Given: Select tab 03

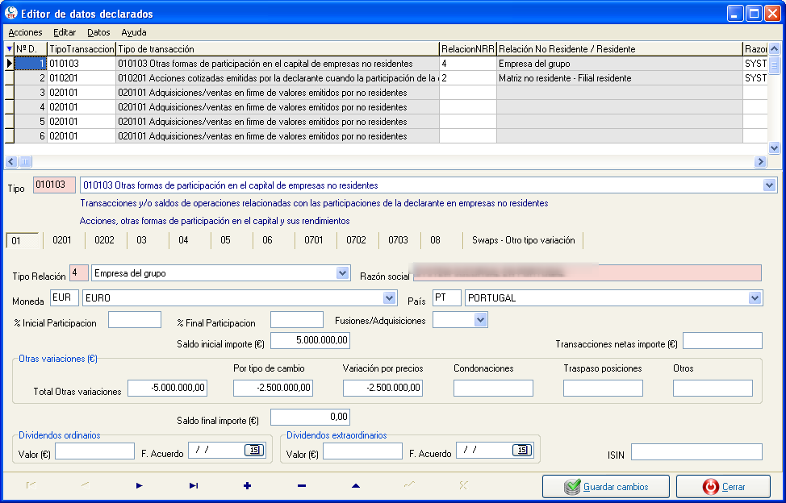Looking at the screenshot, I should coord(142,240).
